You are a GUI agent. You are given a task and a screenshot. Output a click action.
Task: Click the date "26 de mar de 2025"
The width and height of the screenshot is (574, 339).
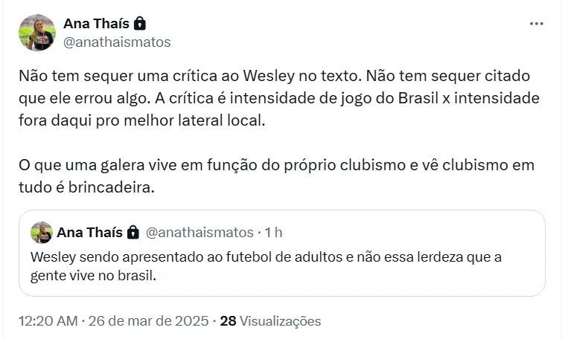tap(147, 321)
